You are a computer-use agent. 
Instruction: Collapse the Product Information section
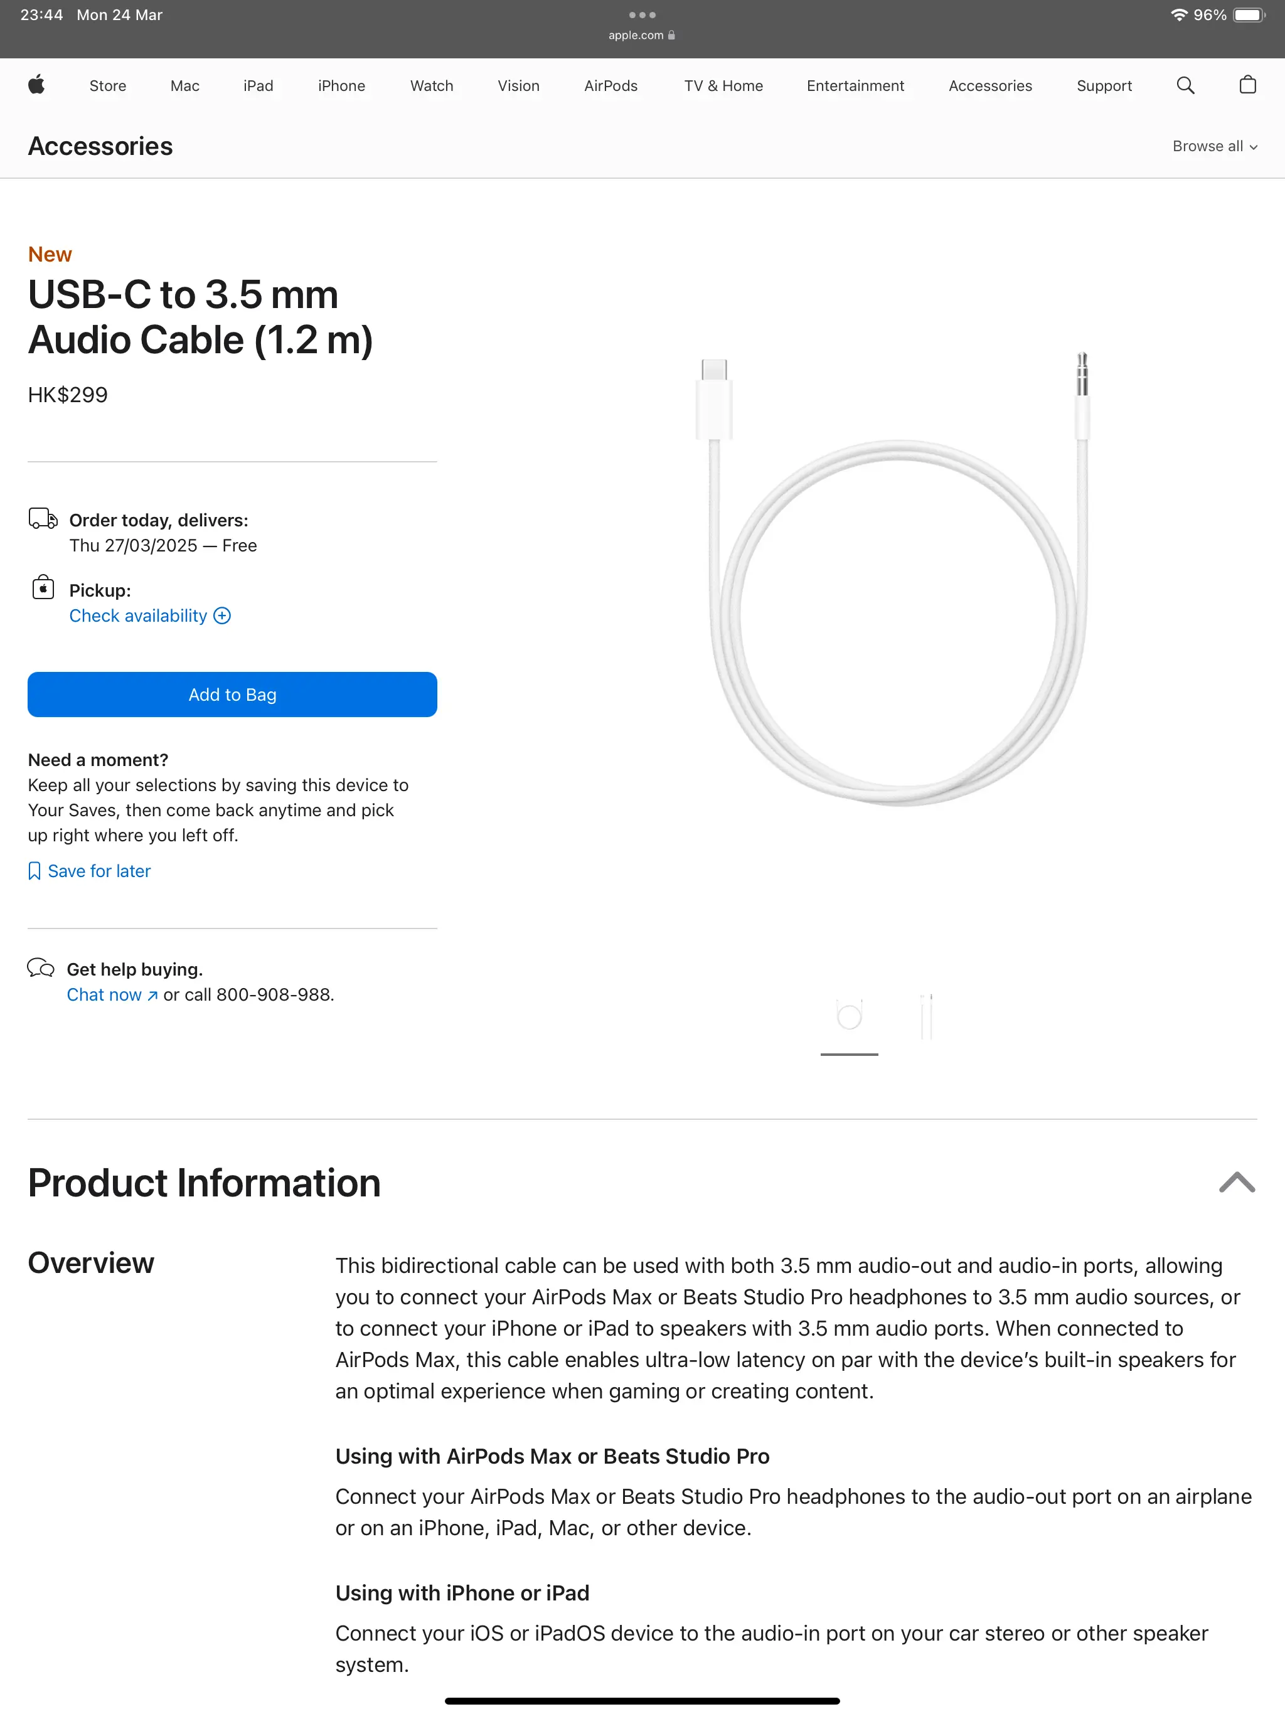(1236, 1183)
